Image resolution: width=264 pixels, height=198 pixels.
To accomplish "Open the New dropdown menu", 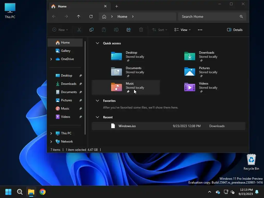I will [x=60, y=30].
